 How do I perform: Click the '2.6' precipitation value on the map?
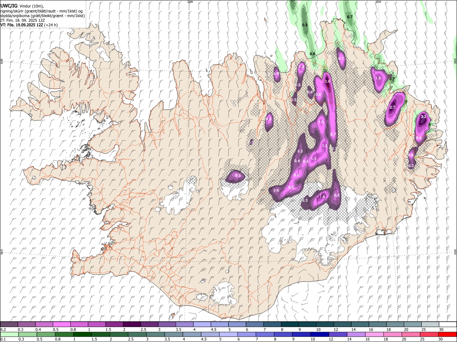pos(328,82)
